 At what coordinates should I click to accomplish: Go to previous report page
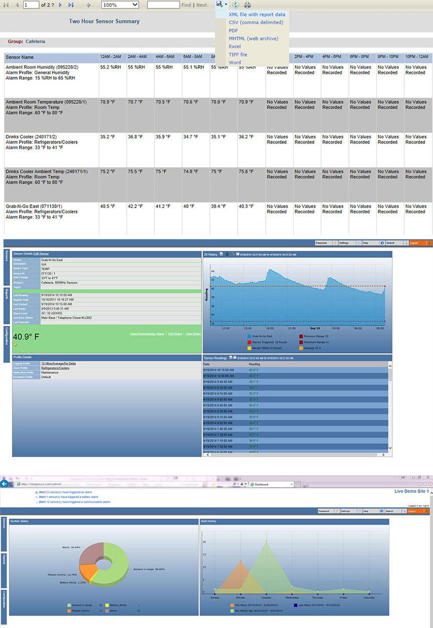click(17, 5)
